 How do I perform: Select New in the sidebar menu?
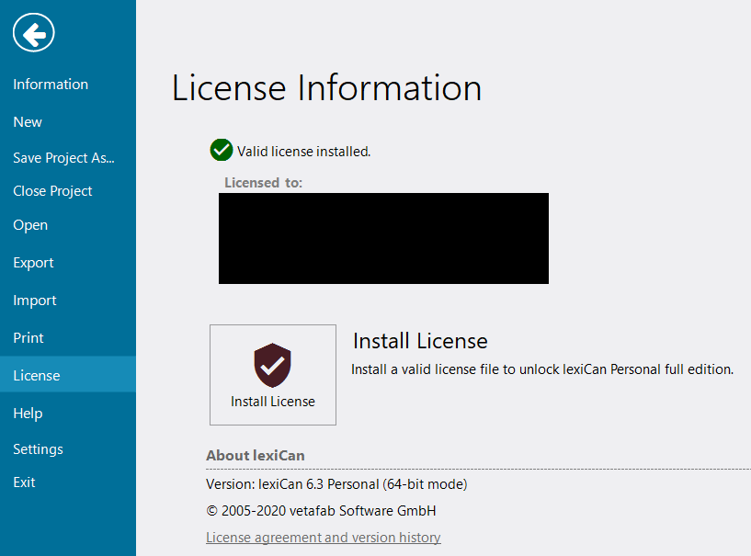pyautogui.click(x=28, y=122)
